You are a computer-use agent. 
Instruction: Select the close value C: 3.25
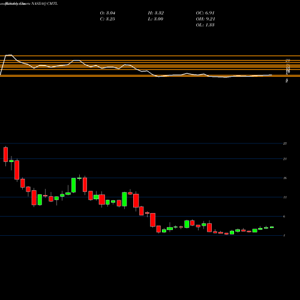pos(107,19)
